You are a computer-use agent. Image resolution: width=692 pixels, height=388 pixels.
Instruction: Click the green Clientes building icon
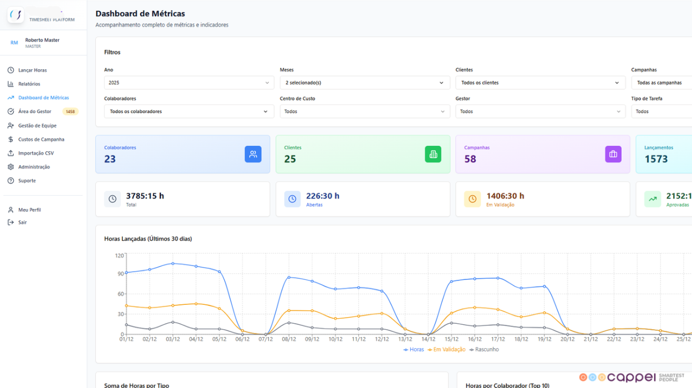coord(433,154)
